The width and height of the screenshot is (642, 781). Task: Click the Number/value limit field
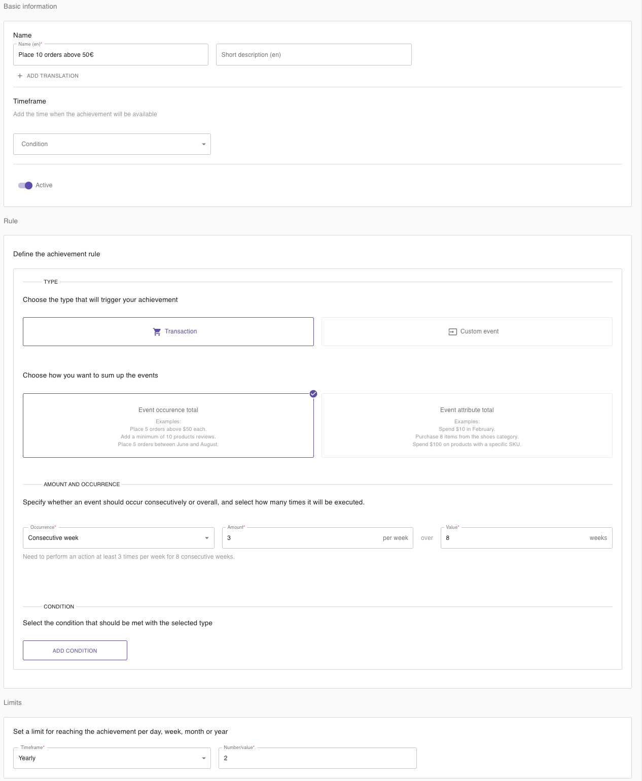point(317,758)
